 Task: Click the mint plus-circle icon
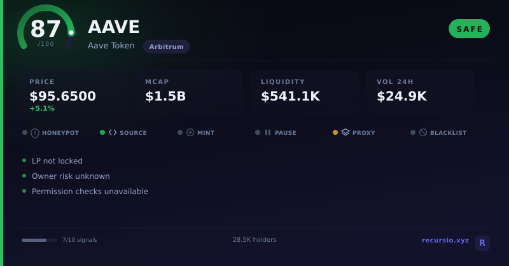click(190, 132)
